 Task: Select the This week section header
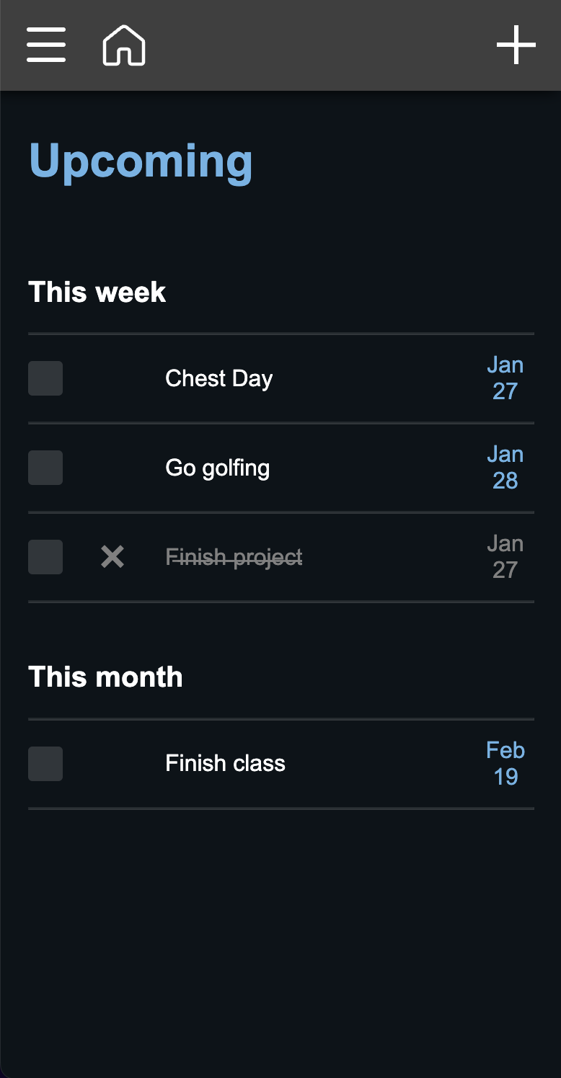point(97,292)
